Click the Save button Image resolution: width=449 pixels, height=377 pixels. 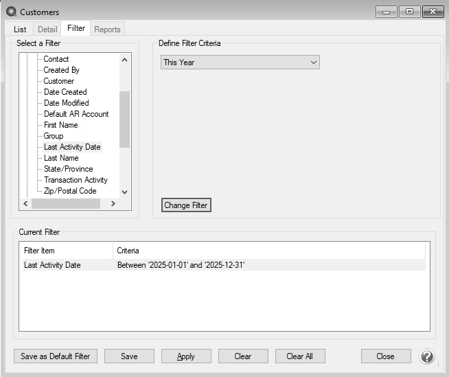coord(129,356)
